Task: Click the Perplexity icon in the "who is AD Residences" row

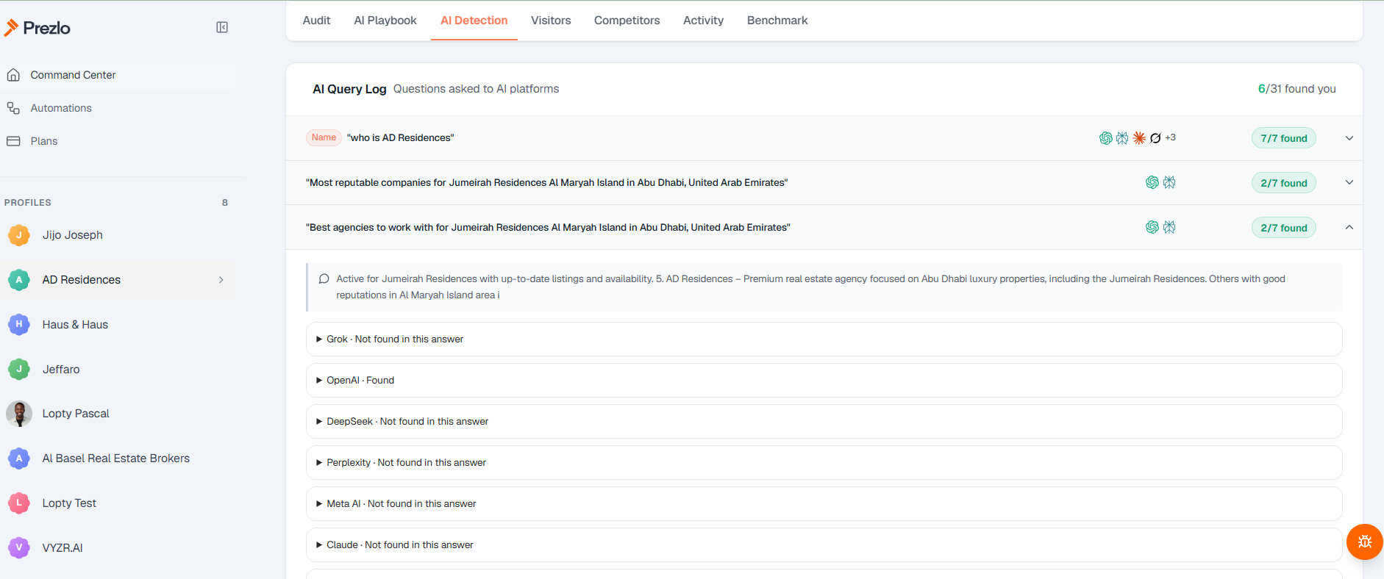Action: click(1122, 138)
